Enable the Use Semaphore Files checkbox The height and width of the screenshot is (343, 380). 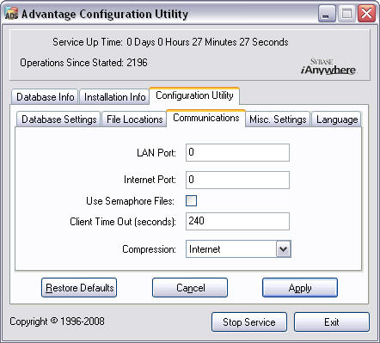(x=191, y=200)
